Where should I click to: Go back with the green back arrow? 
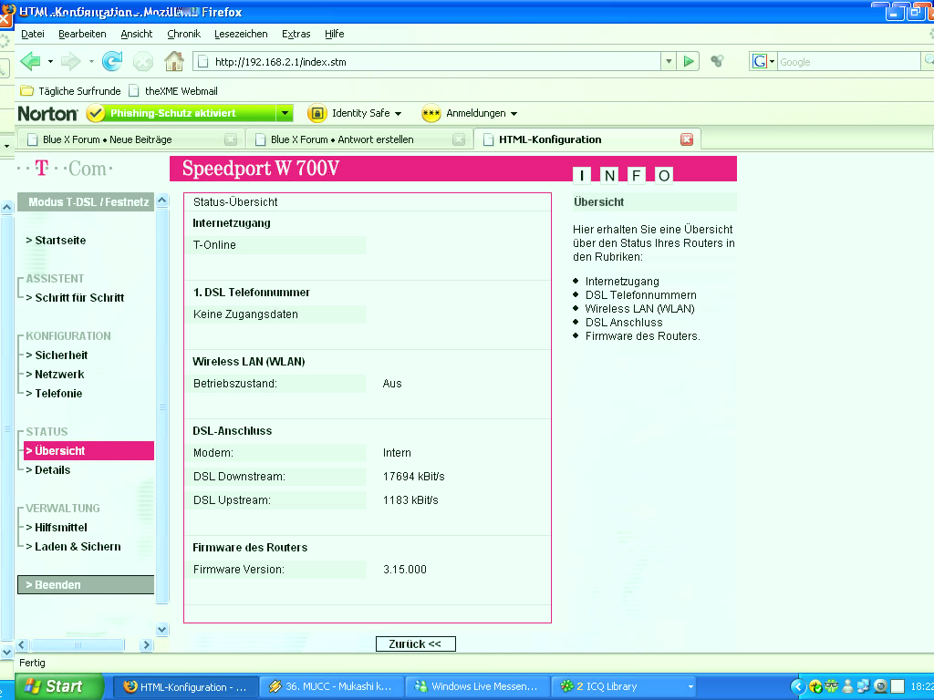coord(30,61)
